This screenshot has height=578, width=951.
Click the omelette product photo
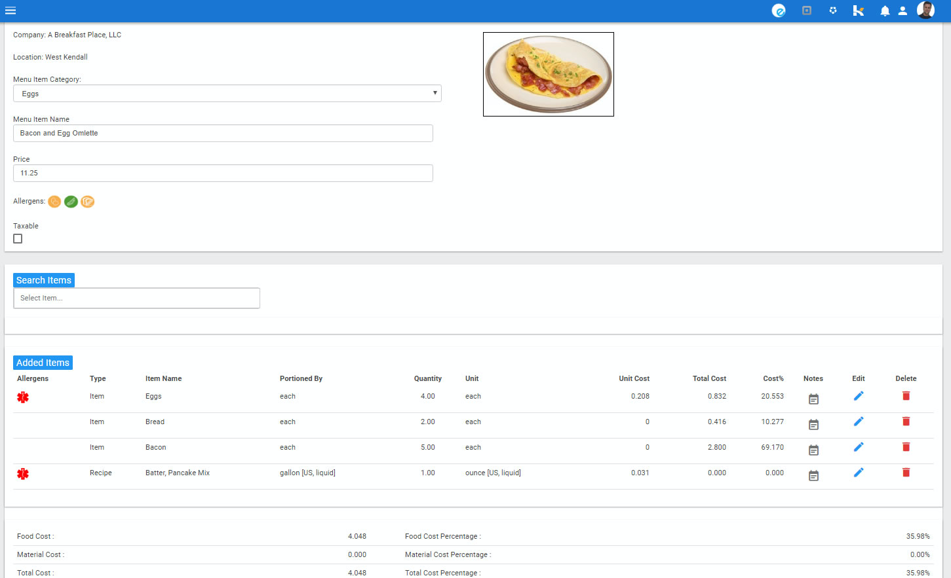pos(548,74)
